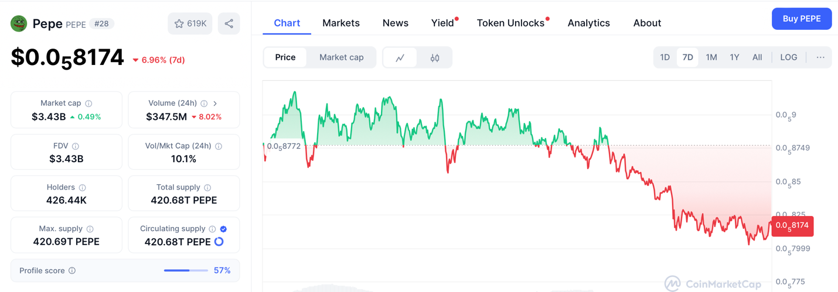838x292 pixels.
Task: Click the Pepe frog logo
Action: pos(19,23)
